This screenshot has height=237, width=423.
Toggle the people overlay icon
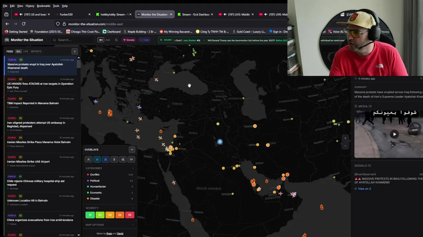[x=88, y=159]
